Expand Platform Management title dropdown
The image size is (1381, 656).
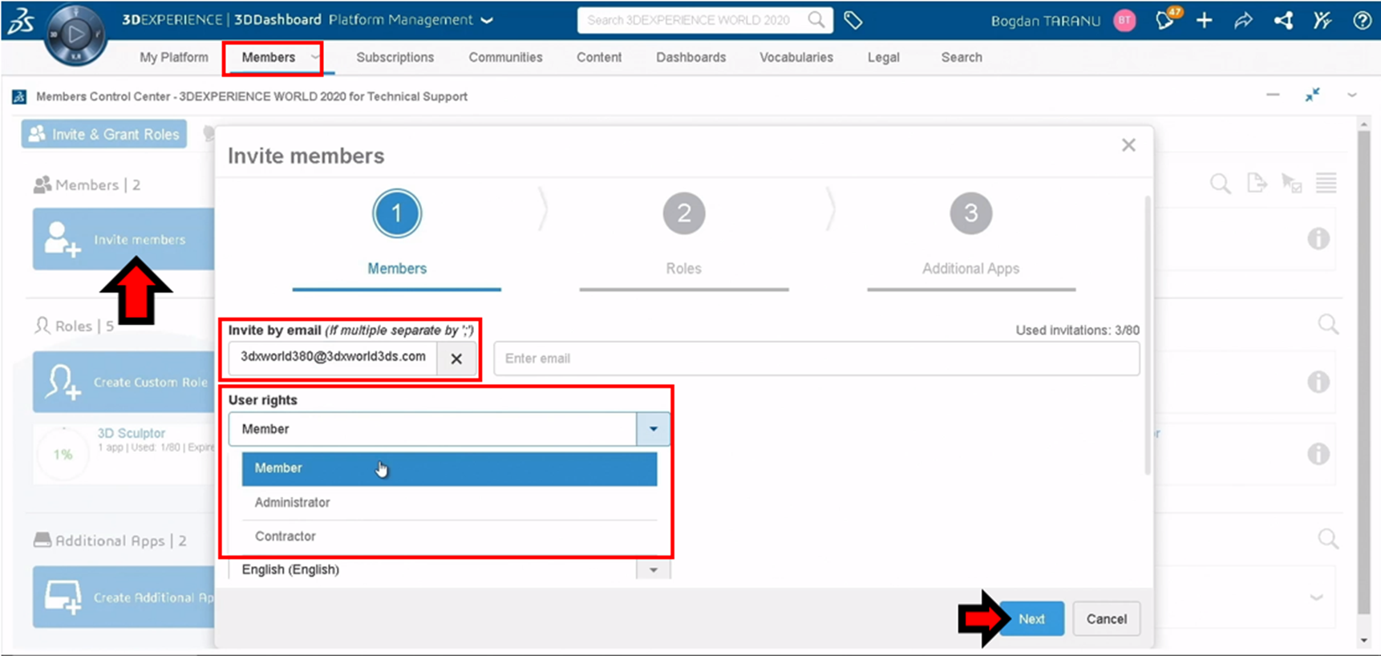(487, 20)
